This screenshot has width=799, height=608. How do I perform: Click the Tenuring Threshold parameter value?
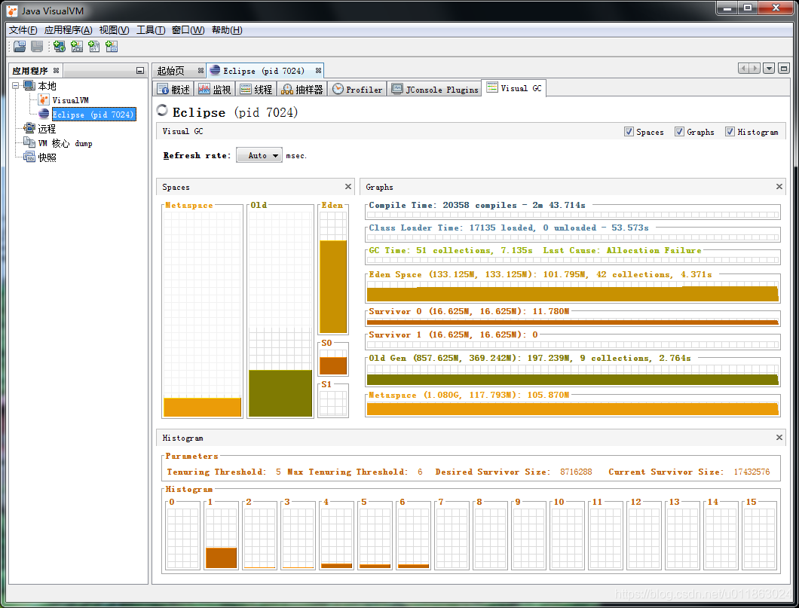point(278,472)
